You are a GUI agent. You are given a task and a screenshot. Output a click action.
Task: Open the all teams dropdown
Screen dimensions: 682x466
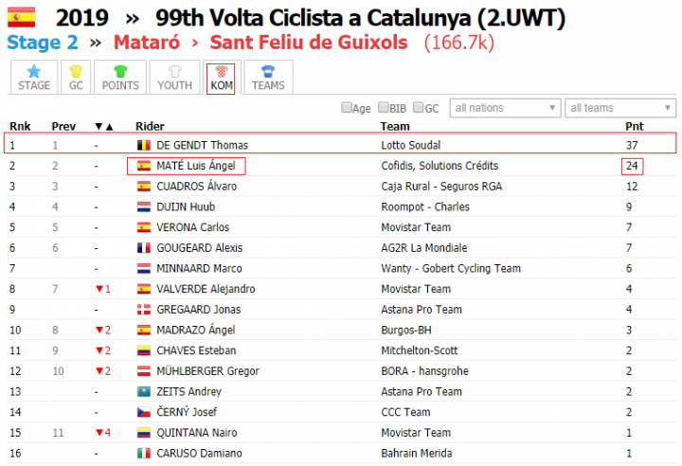(x=620, y=107)
